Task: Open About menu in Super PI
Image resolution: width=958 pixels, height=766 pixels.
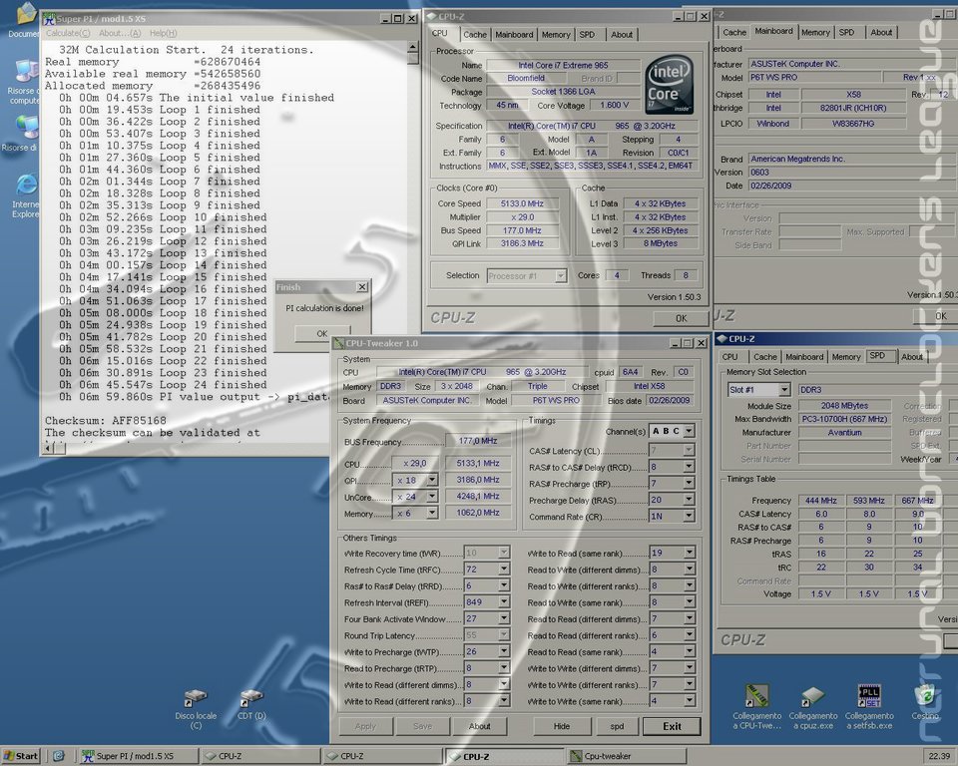Action: pyautogui.click(x=120, y=33)
